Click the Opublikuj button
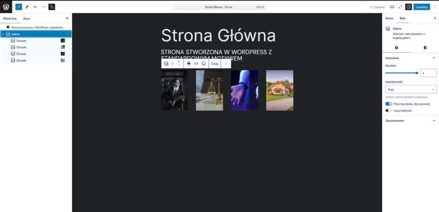This screenshot has height=212, width=439. [x=422, y=7]
